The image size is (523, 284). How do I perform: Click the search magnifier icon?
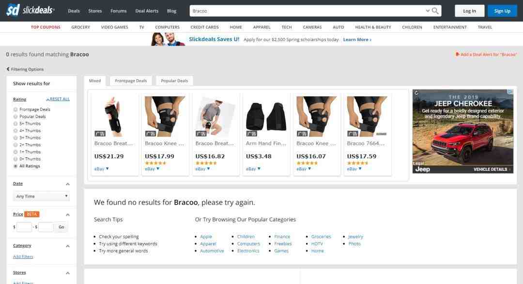(x=435, y=11)
